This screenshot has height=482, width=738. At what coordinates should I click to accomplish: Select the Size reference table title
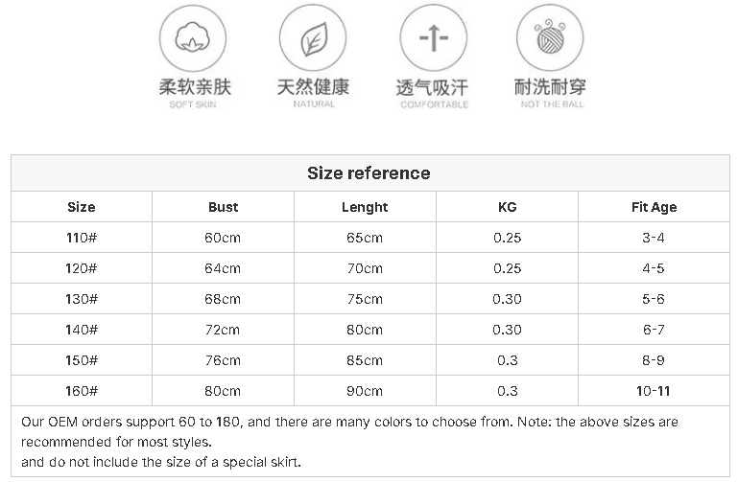[x=369, y=173]
